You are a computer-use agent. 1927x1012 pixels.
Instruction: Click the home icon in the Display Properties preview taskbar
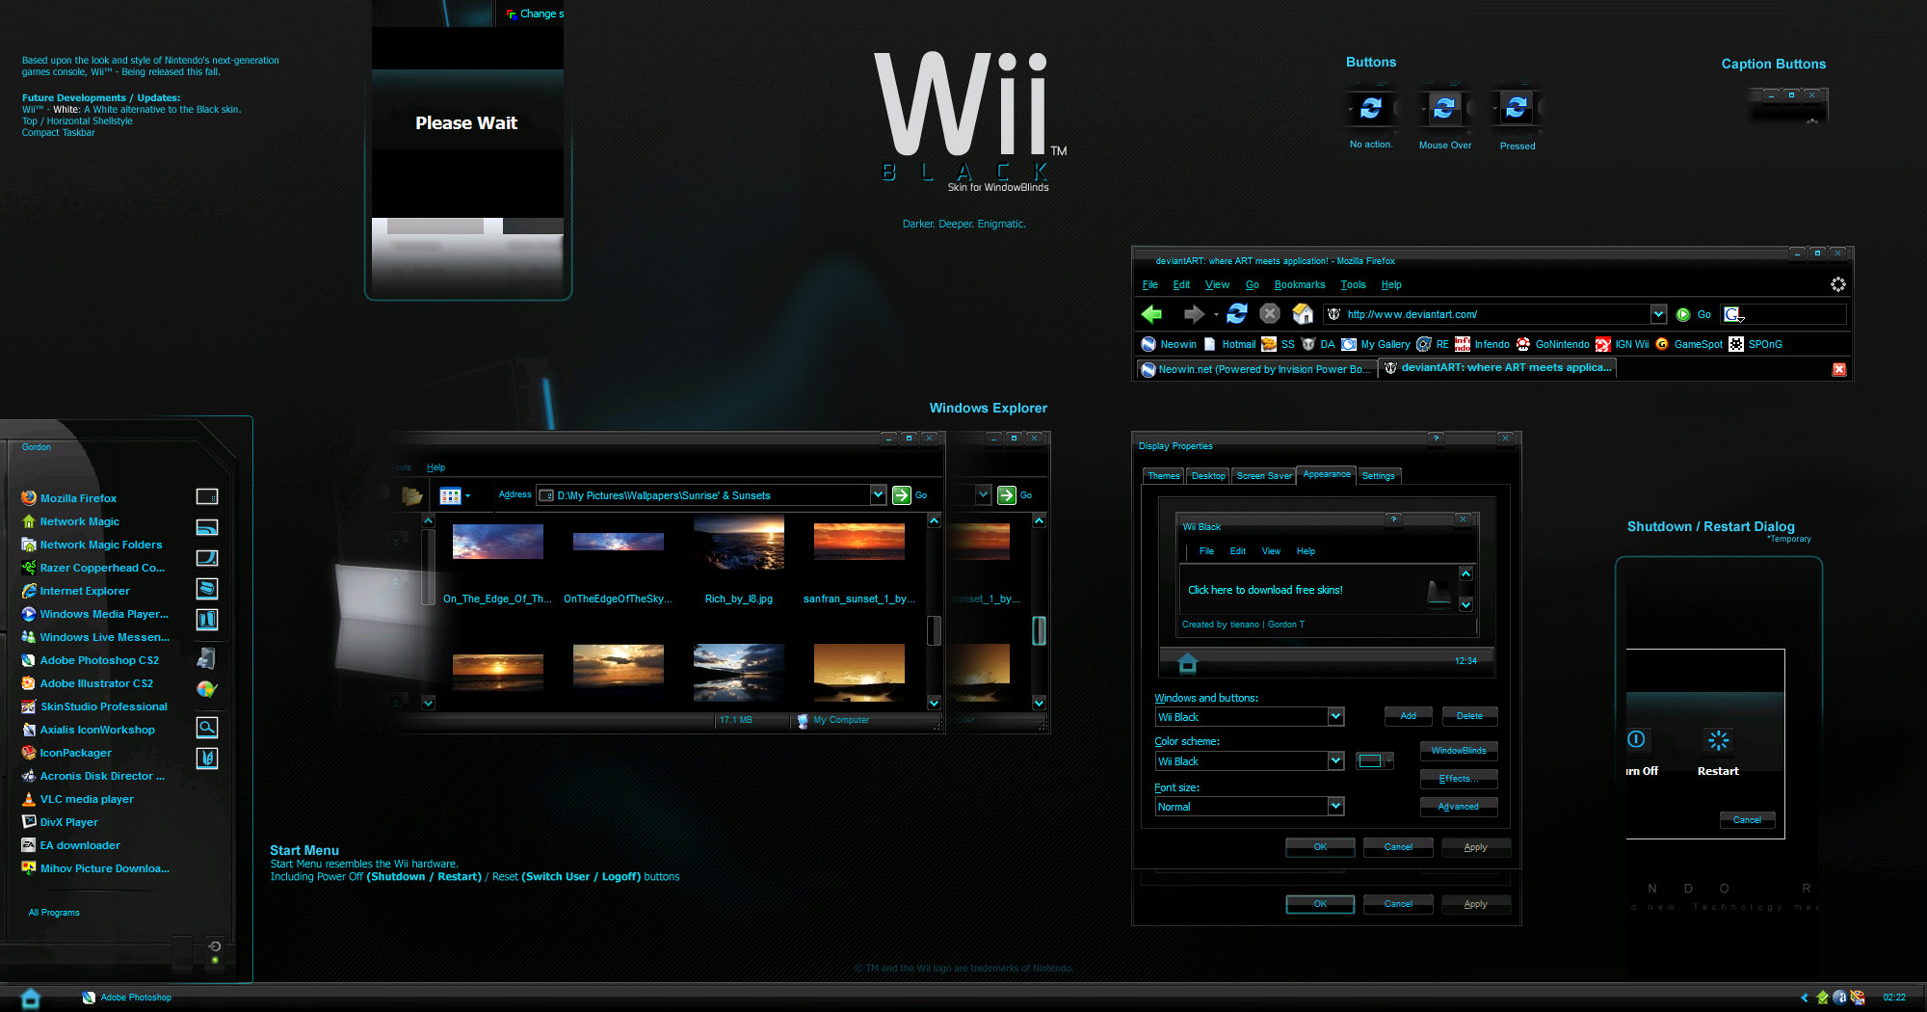(x=1187, y=662)
